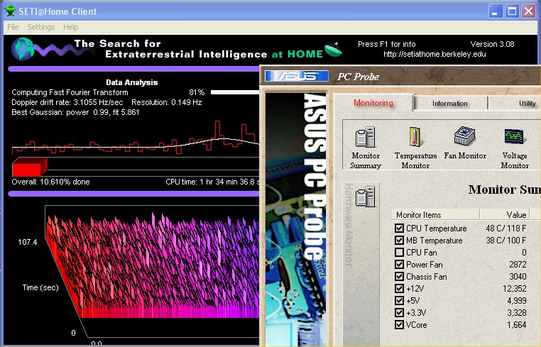Toggle the +3.3V monitor checkbox

tap(399, 312)
